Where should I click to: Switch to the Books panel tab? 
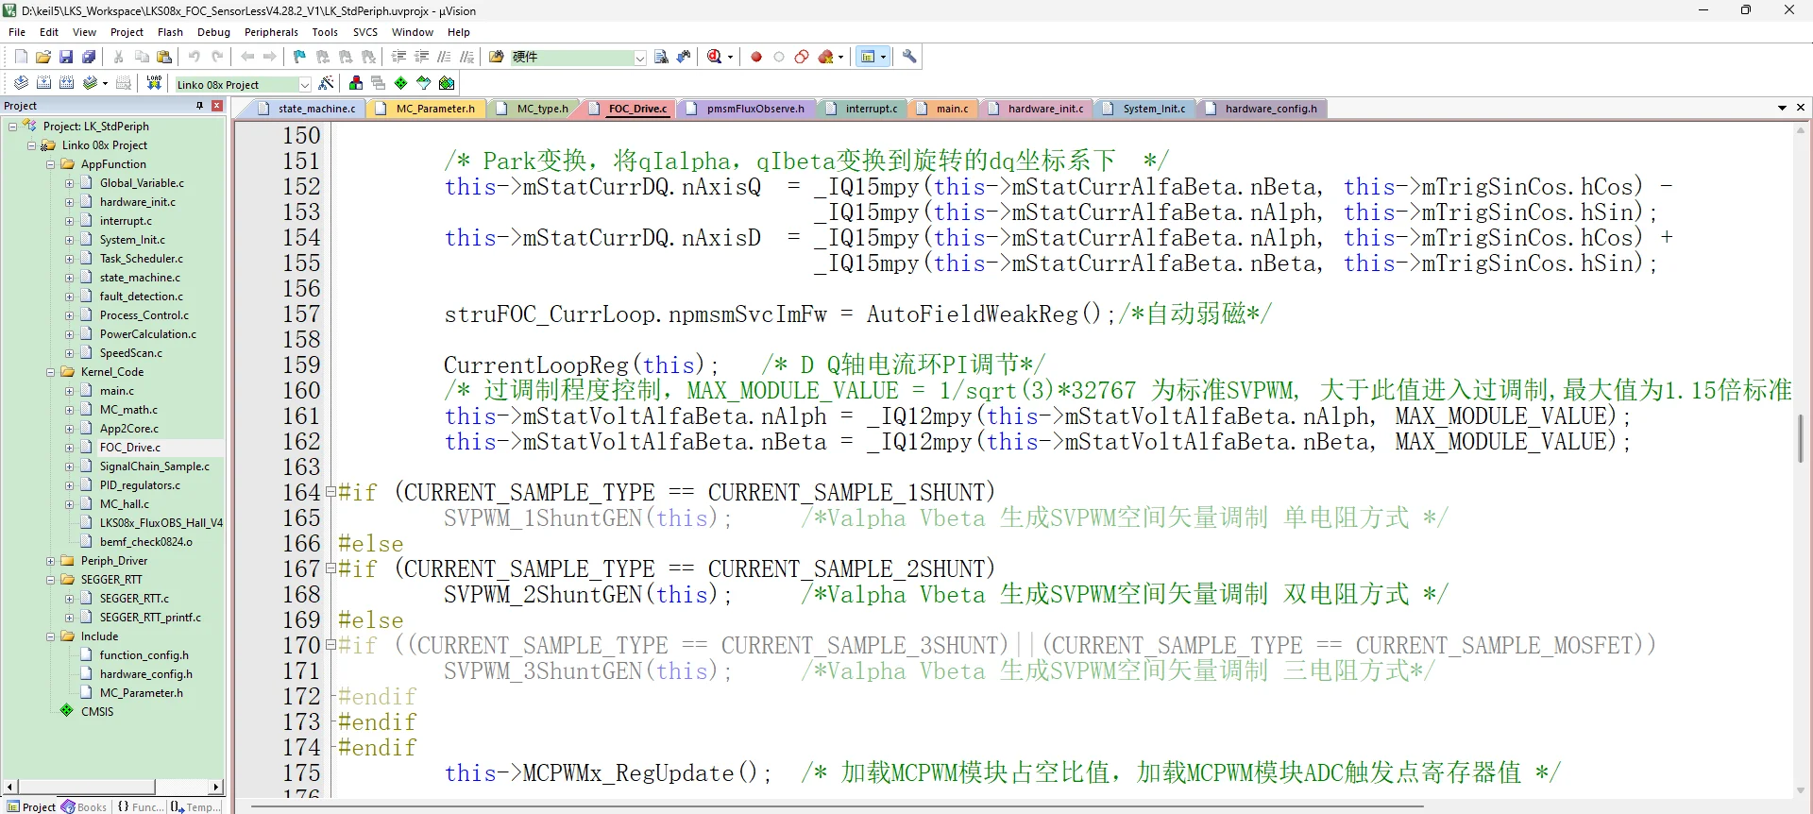[x=85, y=806]
